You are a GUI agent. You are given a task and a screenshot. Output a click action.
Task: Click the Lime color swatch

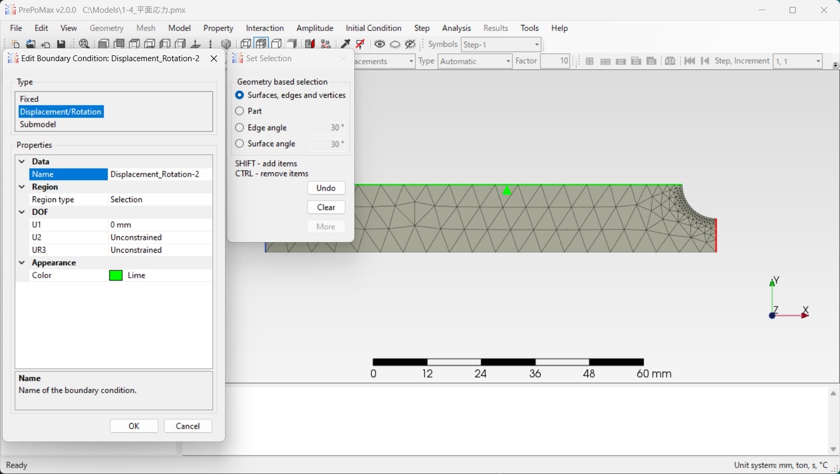116,276
